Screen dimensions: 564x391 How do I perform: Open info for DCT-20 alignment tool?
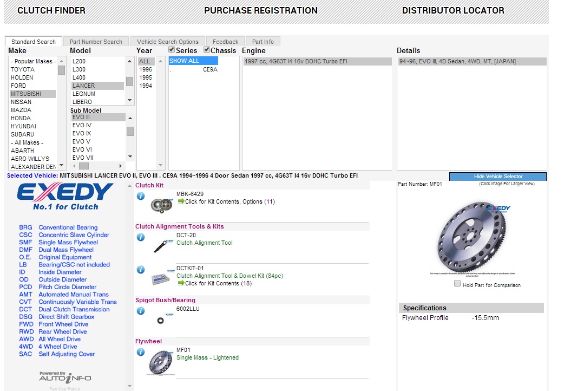click(141, 237)
